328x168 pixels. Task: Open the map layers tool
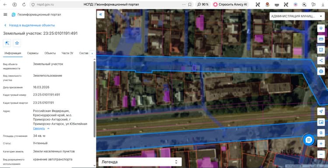pos(321,28)
